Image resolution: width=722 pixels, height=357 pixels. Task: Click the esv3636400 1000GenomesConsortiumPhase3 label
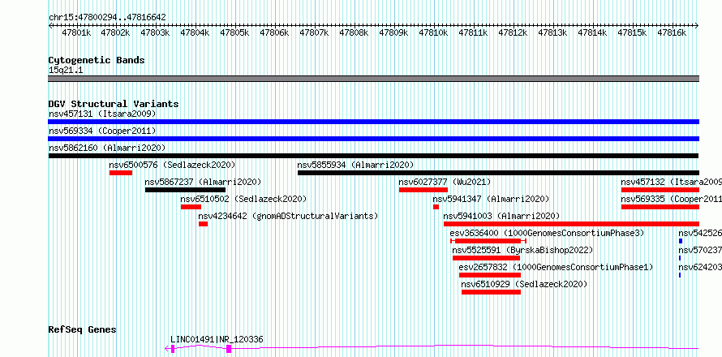547,233
